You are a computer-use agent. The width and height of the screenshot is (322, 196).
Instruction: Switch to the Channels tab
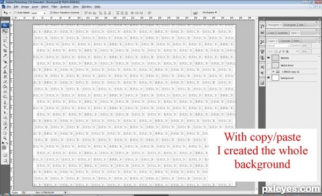click(x=286, y=41)
